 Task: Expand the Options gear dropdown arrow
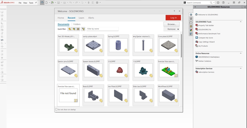[100, 3]
